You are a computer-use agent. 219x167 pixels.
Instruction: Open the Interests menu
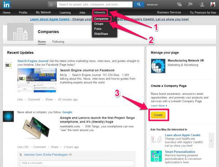point(100,12)
